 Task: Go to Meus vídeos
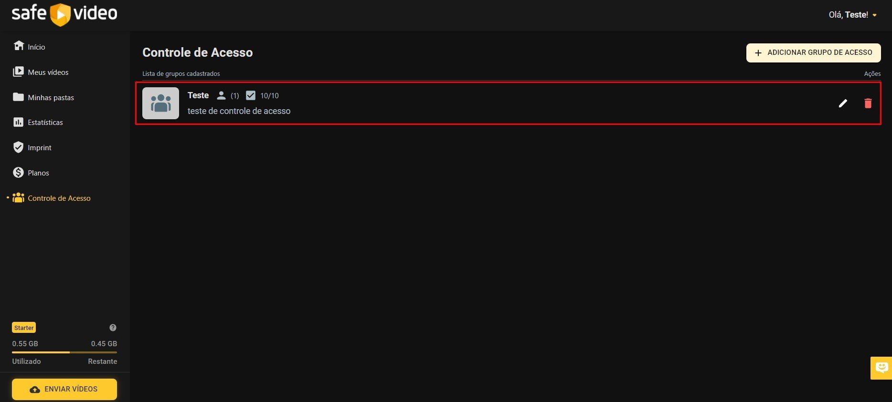48,72
